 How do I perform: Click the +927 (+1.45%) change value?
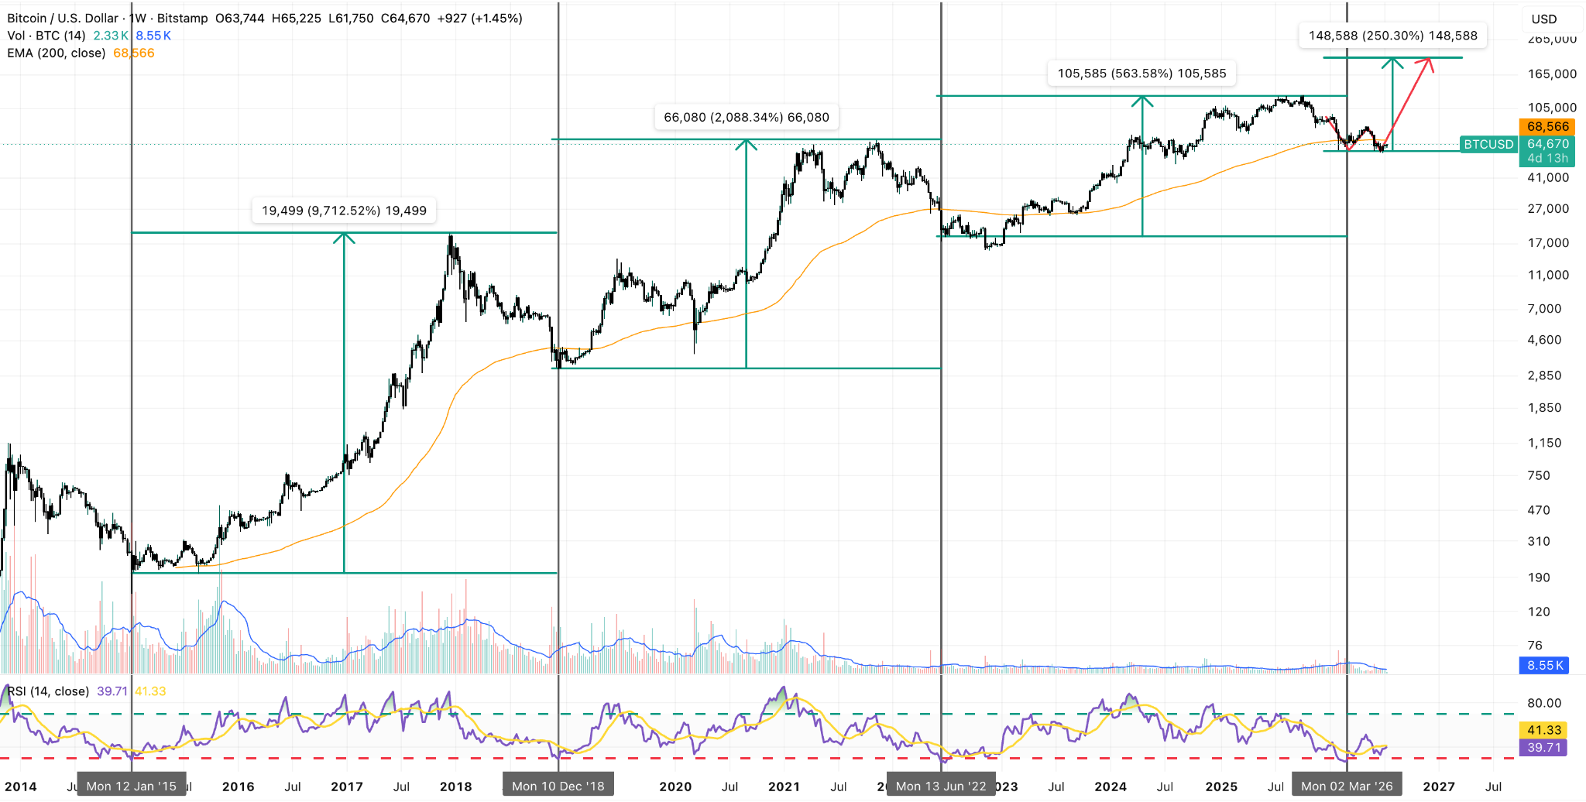[x=480, y=18]
